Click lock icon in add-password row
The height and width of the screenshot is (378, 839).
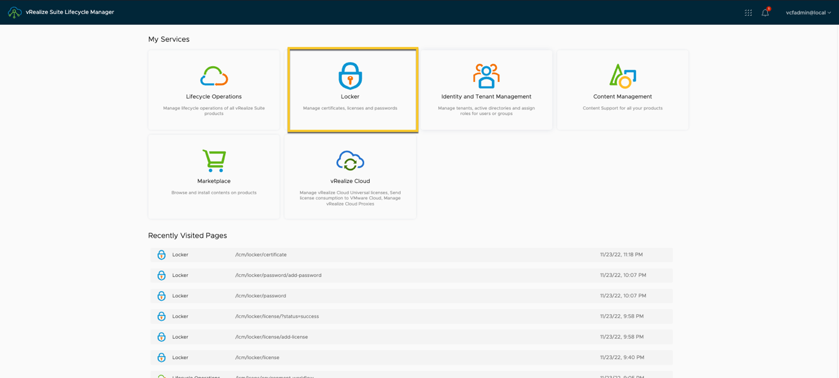coord(161,275)
